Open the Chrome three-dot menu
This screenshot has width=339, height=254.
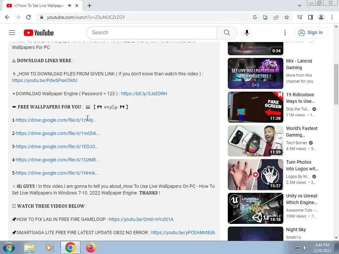point(332,17)
